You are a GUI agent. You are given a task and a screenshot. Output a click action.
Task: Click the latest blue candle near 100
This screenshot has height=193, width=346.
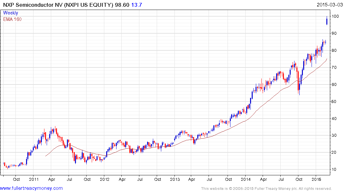[327, 21]
